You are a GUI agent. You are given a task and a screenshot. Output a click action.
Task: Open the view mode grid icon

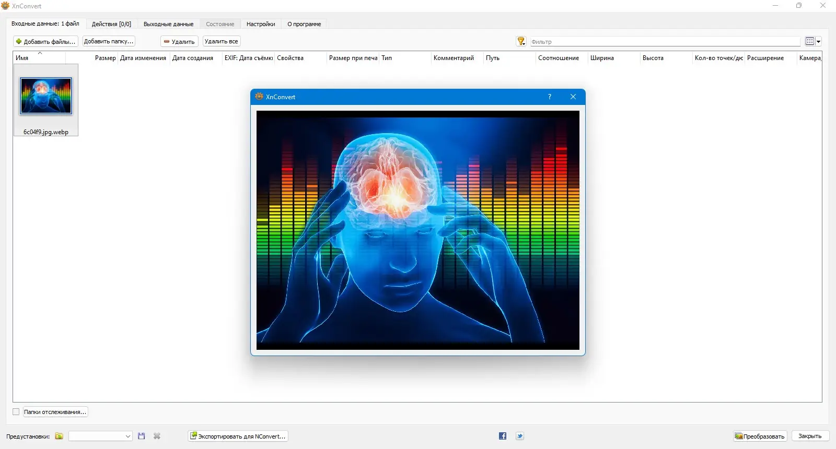810,41
